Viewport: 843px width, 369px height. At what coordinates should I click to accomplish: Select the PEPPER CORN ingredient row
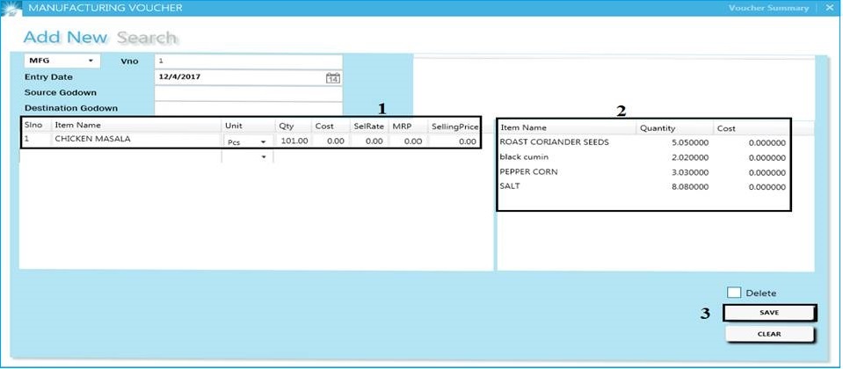(x=643, y=172)
